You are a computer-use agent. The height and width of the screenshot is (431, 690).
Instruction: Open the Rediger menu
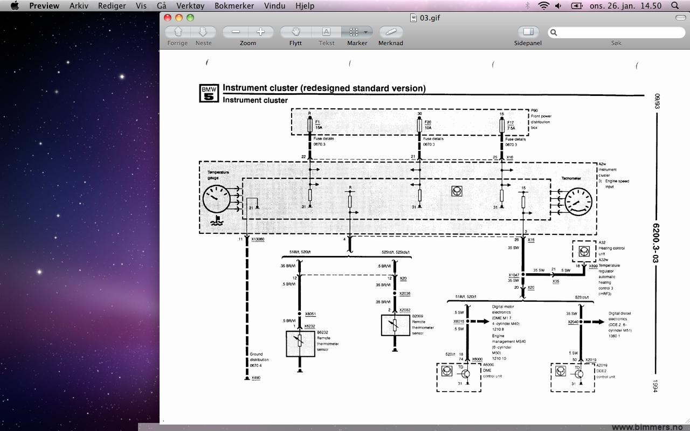(x=112, y=6)
